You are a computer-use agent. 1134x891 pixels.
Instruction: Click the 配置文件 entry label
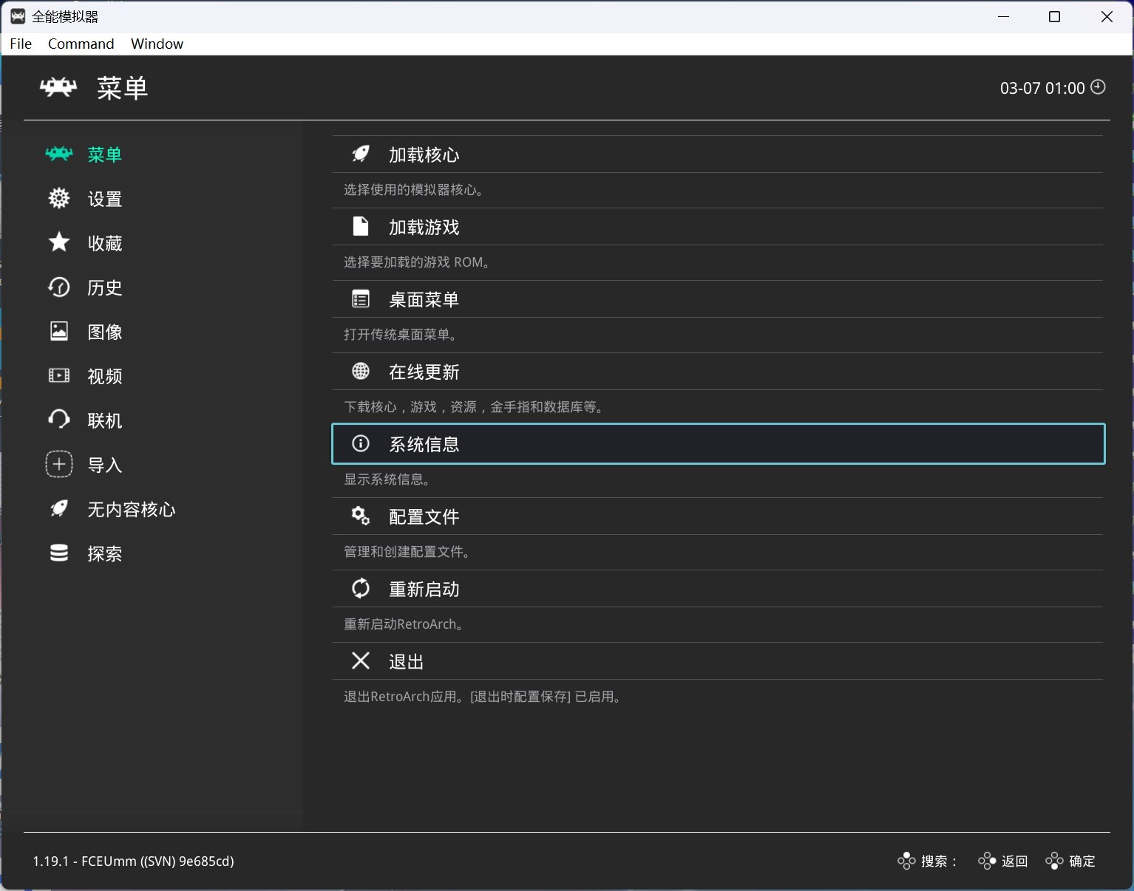click(x=424, y=516)
